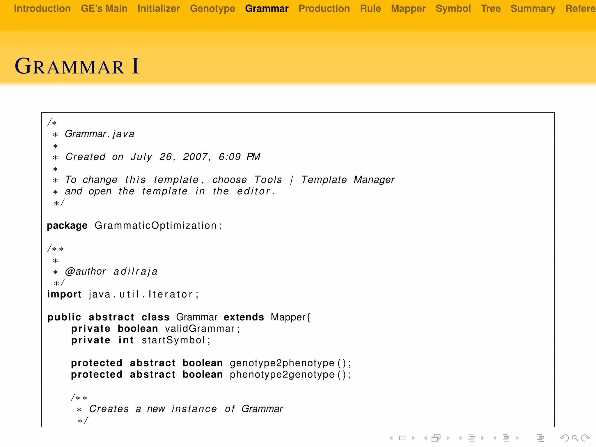The height and width of the screenshot is (447, 596).
Task: Go to previous subsection arrow
Action: (460, 438)
